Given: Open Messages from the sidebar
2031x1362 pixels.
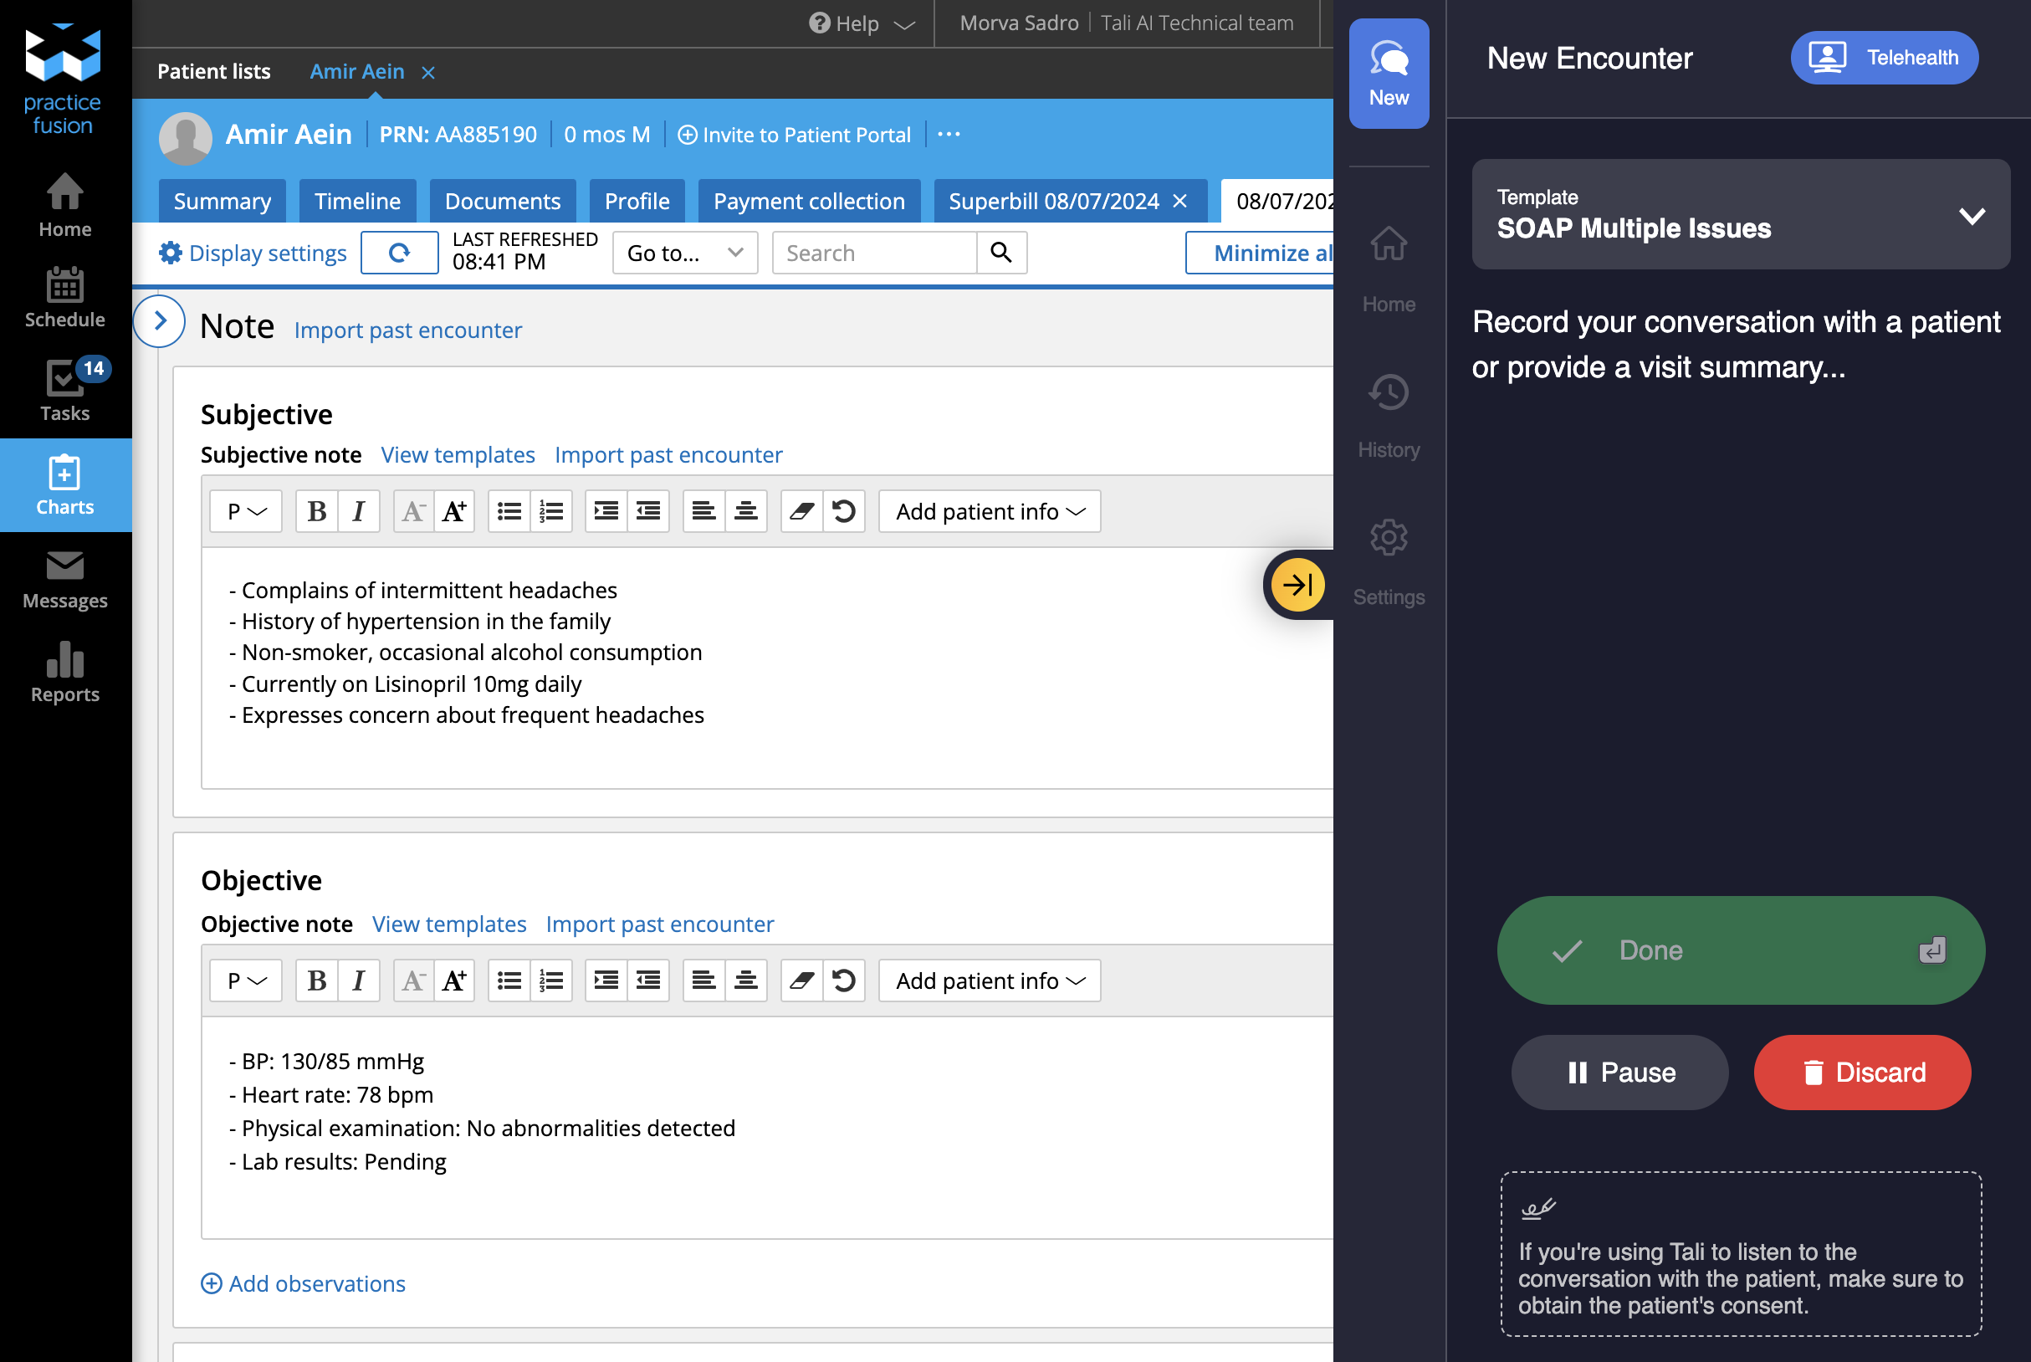Looking at the screenshot, I should click(65, 581).
